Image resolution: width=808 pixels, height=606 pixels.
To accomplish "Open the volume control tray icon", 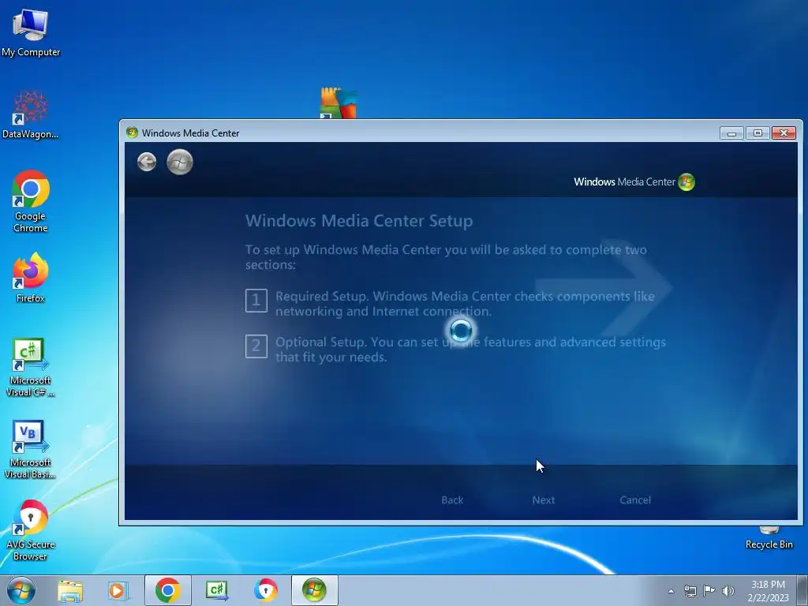I will tap(728, 591).
